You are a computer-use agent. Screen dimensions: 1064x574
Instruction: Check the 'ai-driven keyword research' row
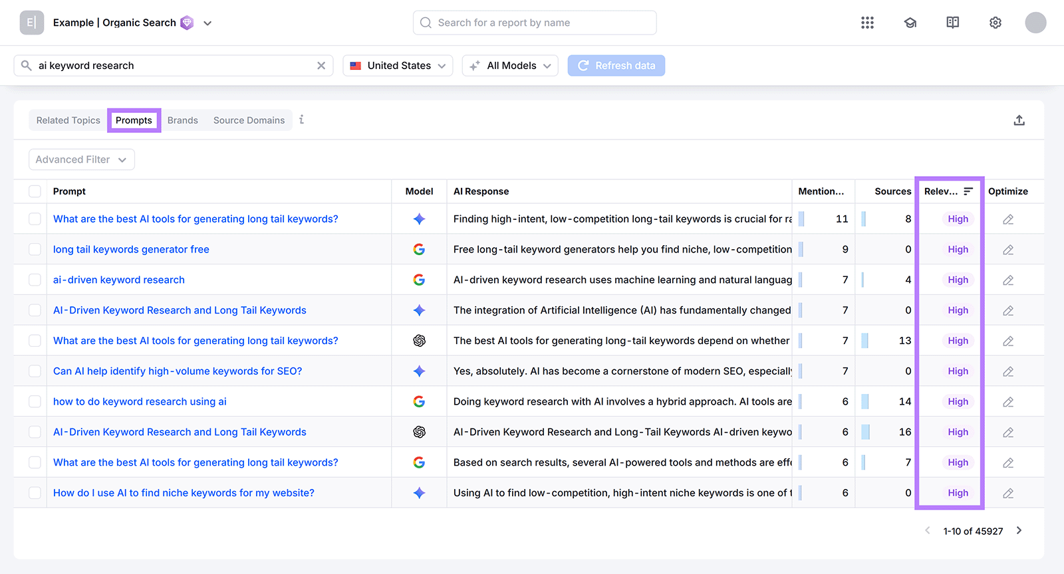point(35,280)
